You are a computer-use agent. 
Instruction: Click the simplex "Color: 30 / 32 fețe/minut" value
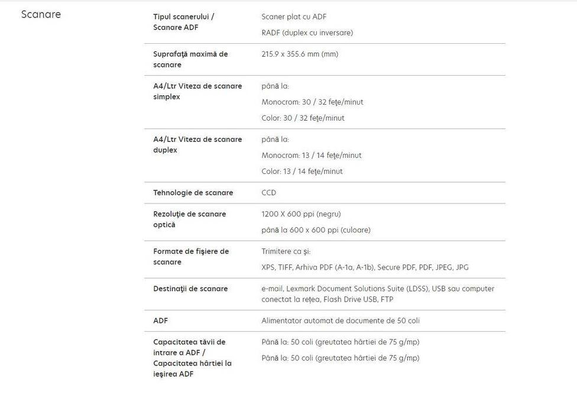click(303, 118)
